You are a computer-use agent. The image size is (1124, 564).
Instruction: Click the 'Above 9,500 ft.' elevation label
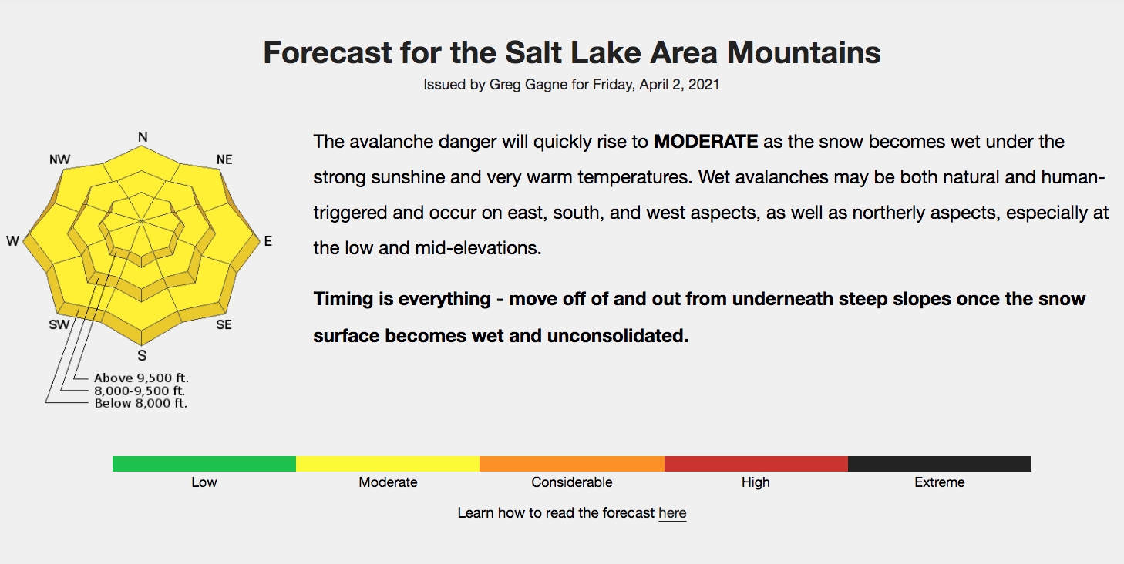pos(141,378)
